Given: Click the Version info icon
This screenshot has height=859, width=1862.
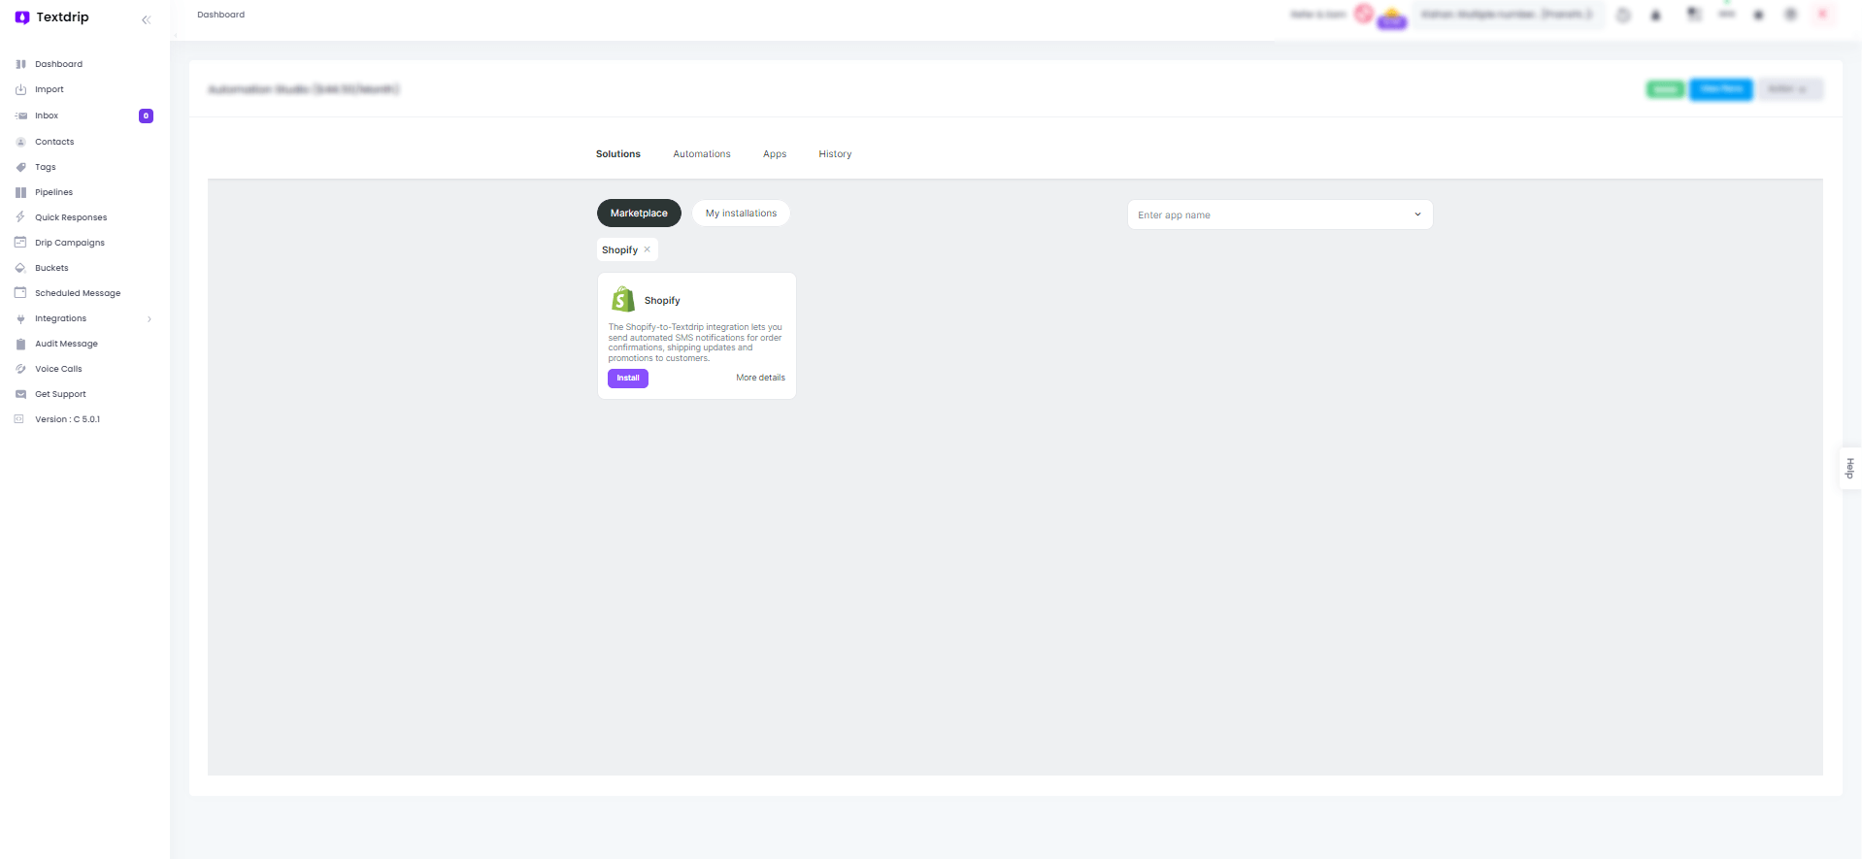Looking at the screenshot, I should (x=18, y=419).
